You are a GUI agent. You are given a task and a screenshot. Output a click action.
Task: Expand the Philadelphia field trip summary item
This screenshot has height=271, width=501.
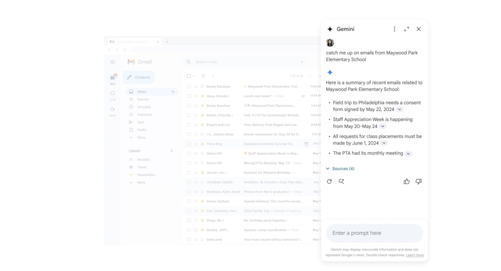[400, 110]
